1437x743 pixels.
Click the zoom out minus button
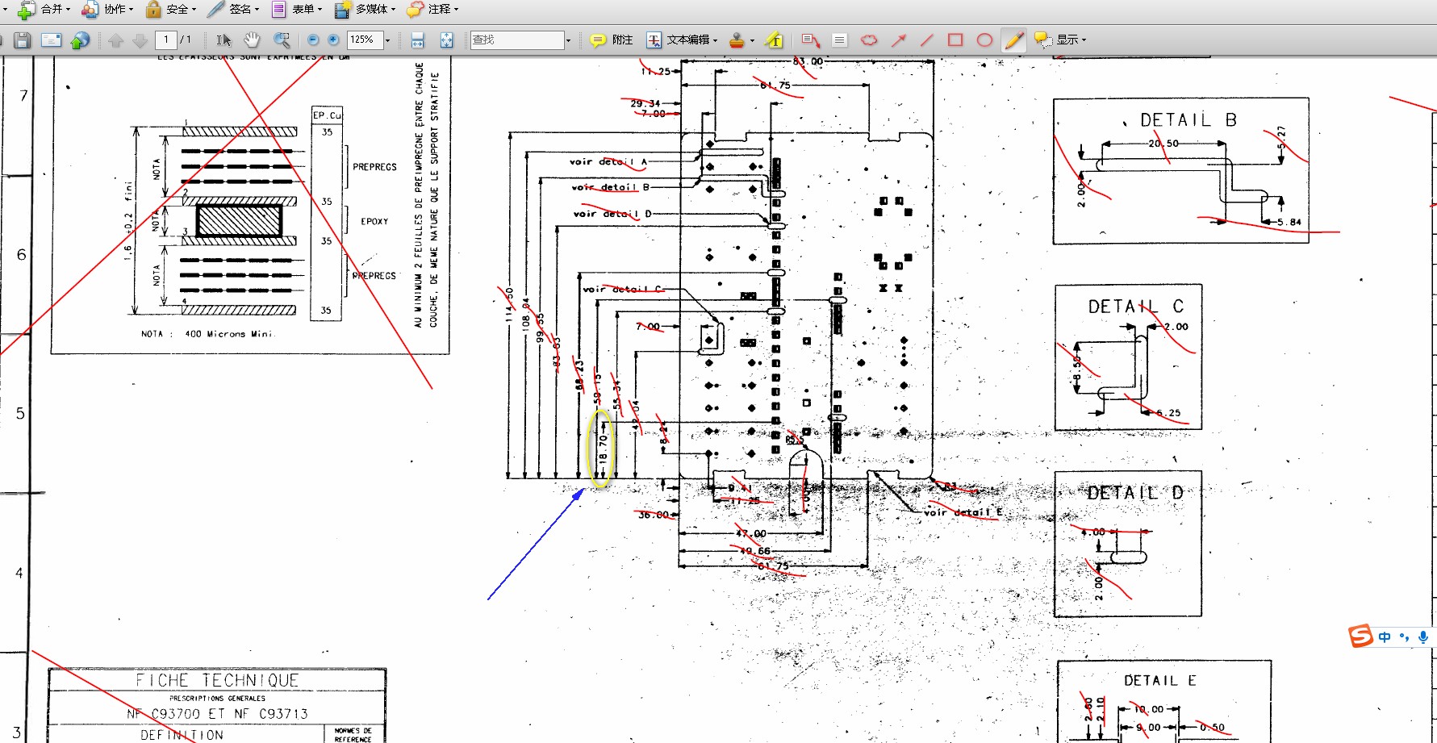(x=313, y=40)
